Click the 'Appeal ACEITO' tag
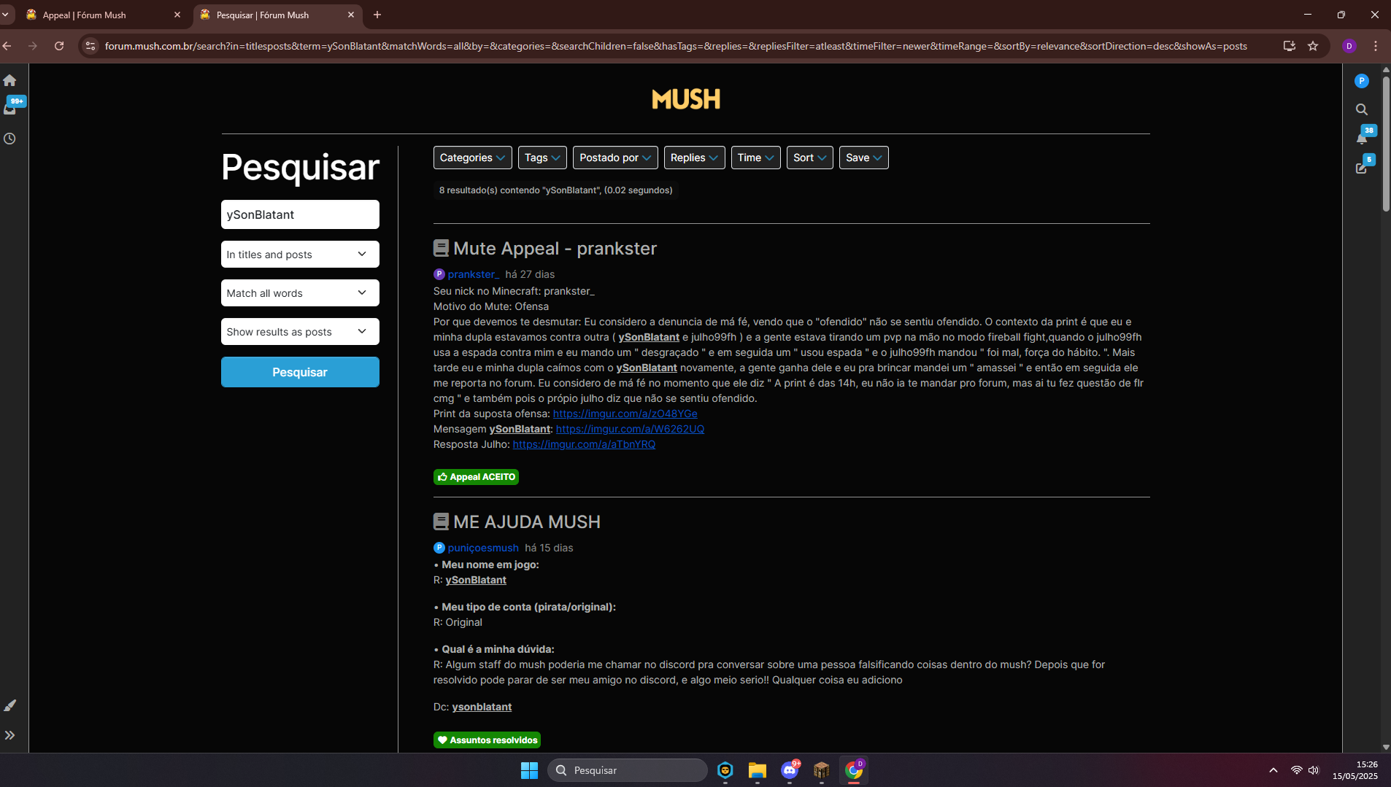Image resolution: width=1391 pixels, height=787 pixels. (x=476, y=477)
